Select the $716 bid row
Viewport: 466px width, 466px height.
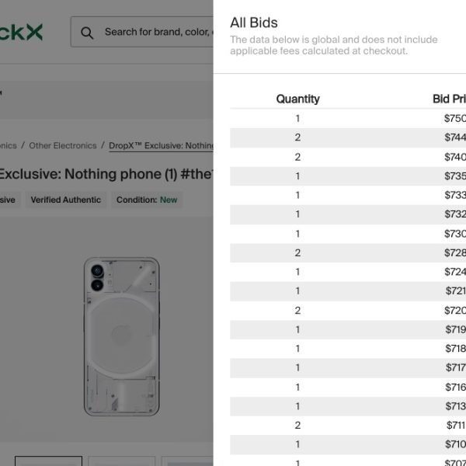348,387
